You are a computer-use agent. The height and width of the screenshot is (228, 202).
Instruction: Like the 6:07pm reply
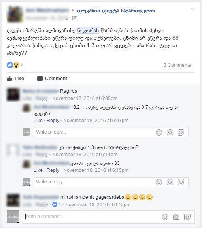pos(38,121)
